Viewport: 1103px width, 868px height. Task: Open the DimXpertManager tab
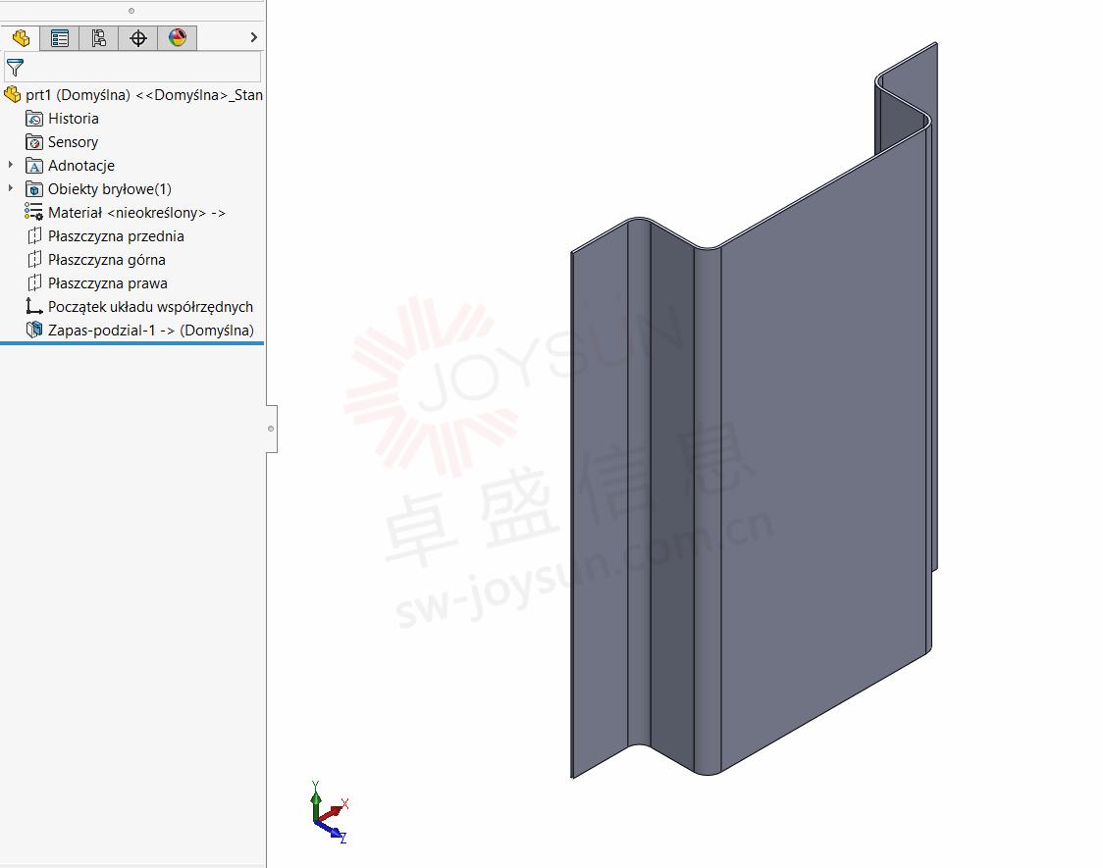tap(137, 38)
